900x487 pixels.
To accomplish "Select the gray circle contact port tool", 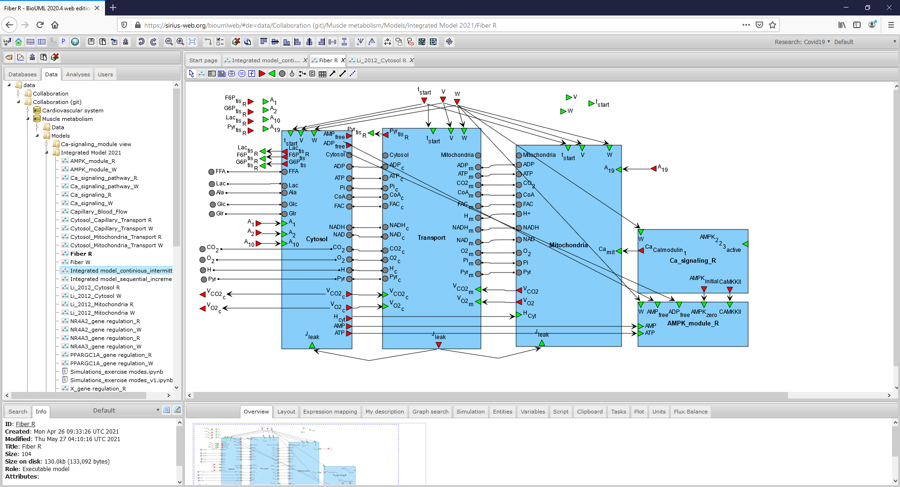I will click(x=282, y=74).
